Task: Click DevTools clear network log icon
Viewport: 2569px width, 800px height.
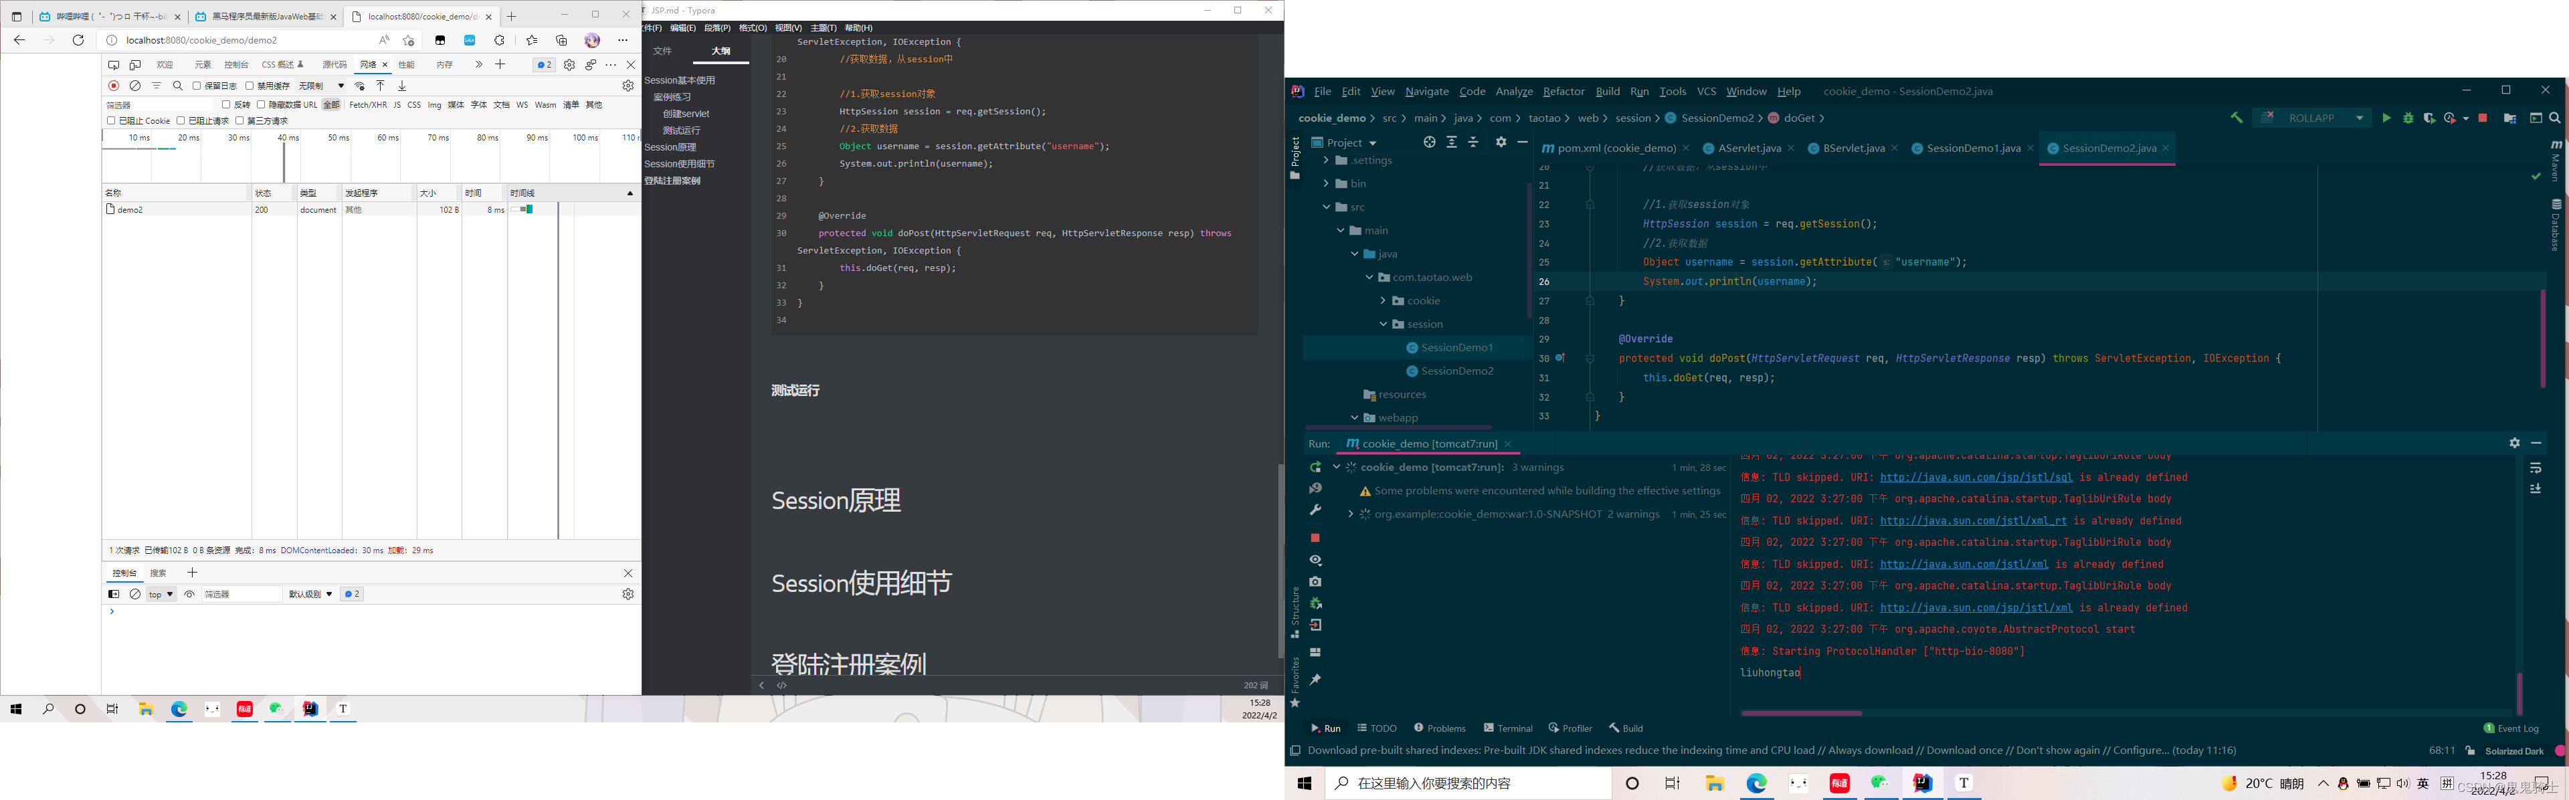Action: (x=136, y=86)
